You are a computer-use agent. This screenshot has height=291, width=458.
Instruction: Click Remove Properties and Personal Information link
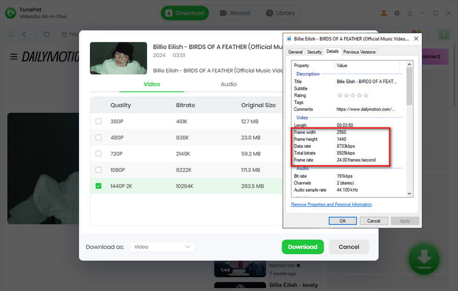pos(331,205)
